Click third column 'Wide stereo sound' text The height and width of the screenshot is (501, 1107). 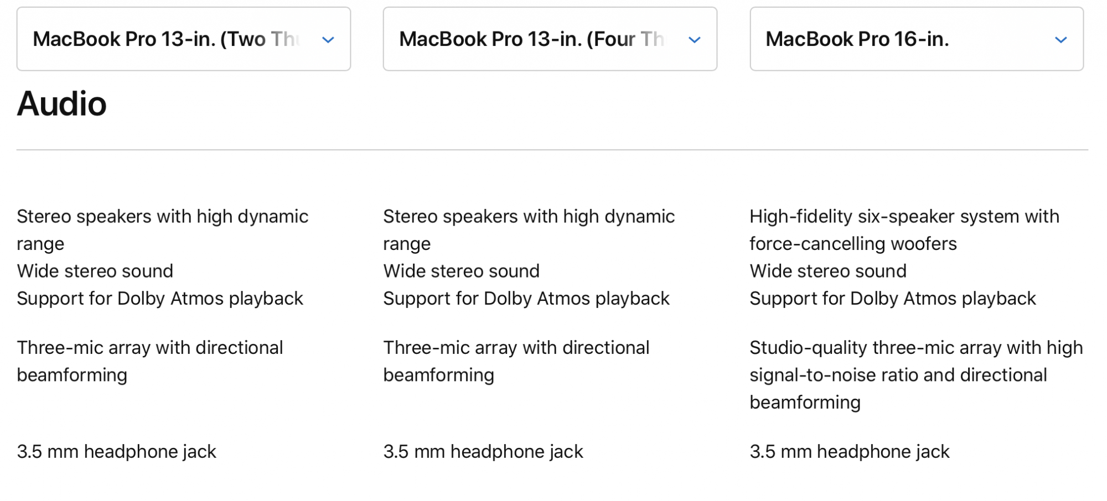click(x=828, y=271)
